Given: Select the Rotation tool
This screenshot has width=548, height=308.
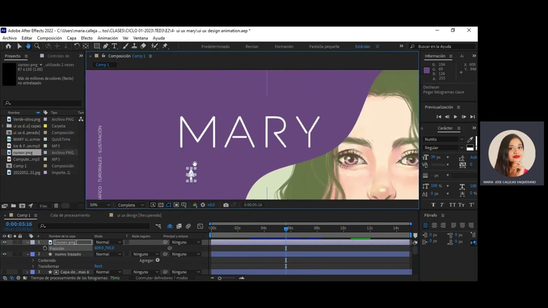Looking at the screenshot, I should [77, 46].
